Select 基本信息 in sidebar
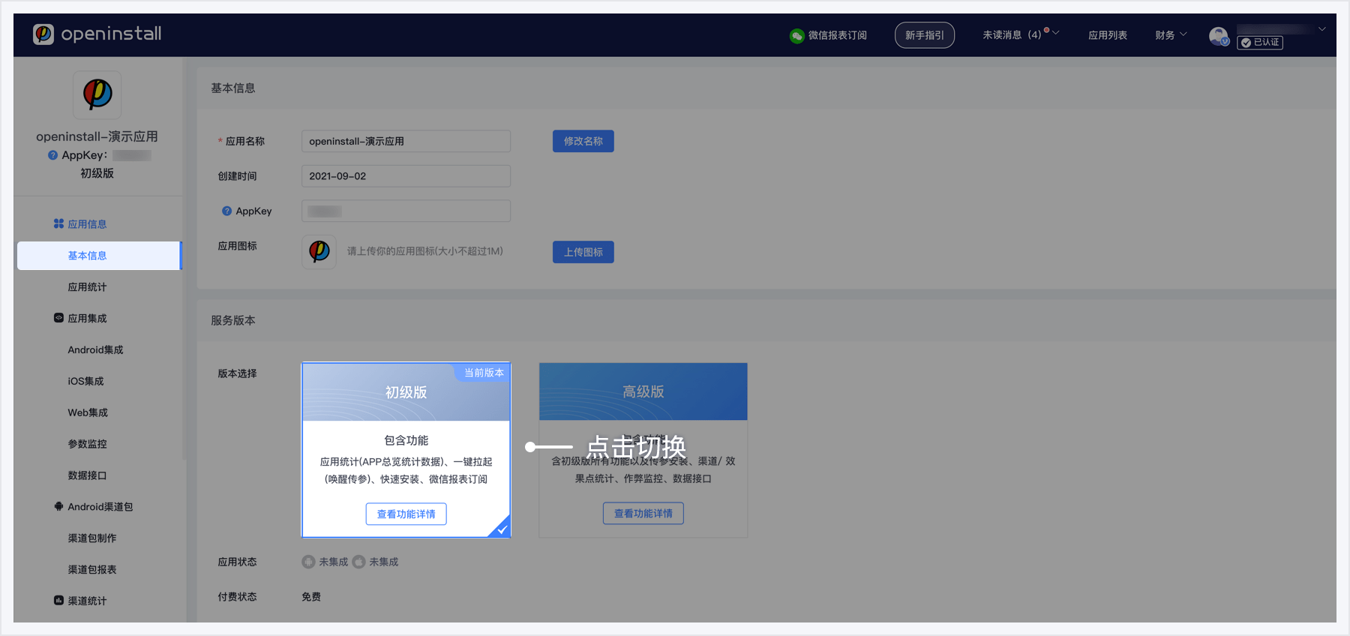Screen dimensions: 1350x636 tap(99, 256)
